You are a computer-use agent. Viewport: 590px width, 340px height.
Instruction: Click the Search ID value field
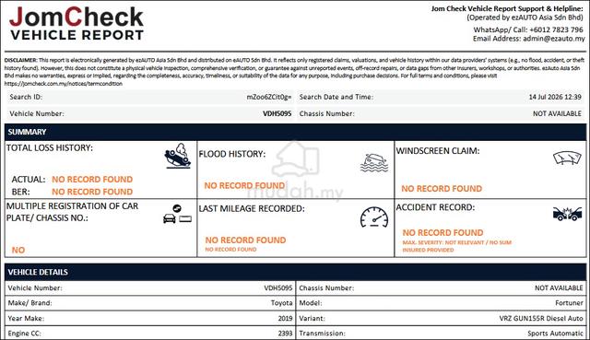269,97
